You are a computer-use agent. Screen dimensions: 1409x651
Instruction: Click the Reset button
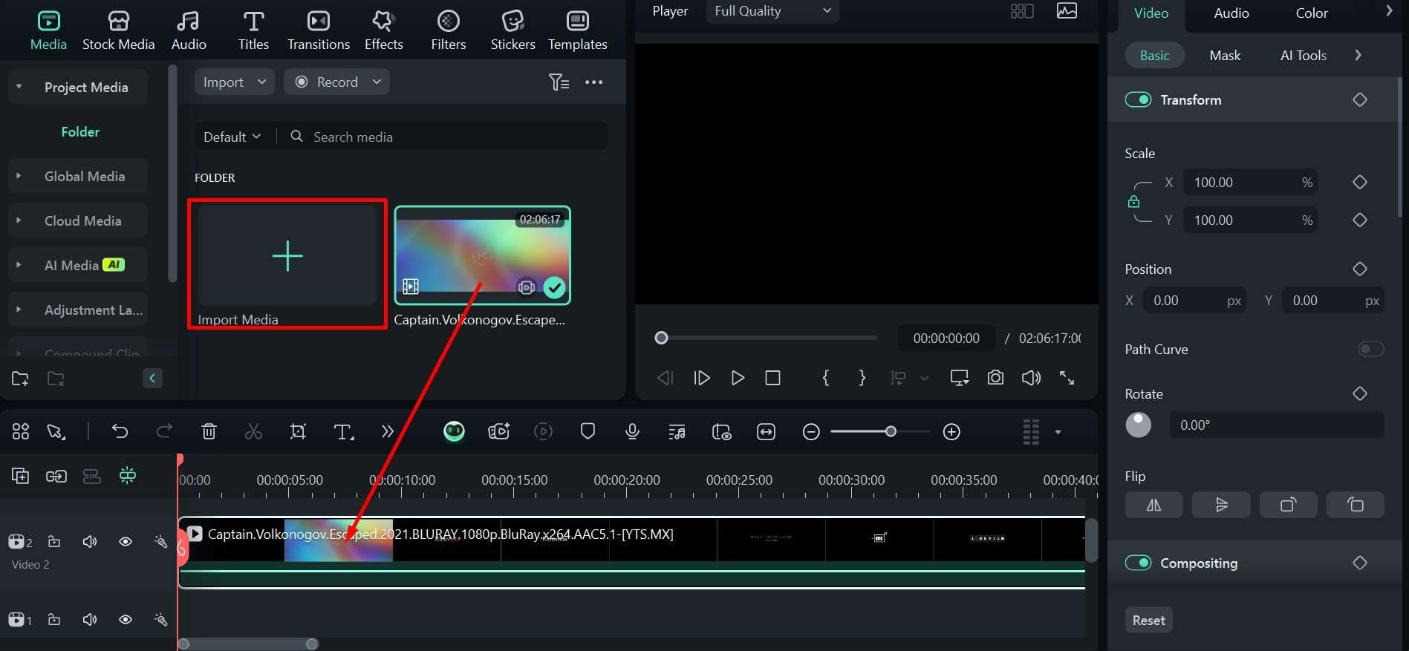click(x=1148, y=620)
